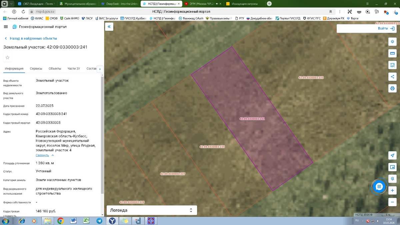Screen dimensions: 400x225
Task: Switch to the DeepSeek browser tab
Action: click(119, 4)
